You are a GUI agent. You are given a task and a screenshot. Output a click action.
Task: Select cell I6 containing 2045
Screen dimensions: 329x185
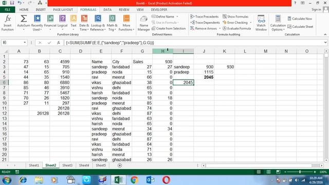tap(183, 82)
